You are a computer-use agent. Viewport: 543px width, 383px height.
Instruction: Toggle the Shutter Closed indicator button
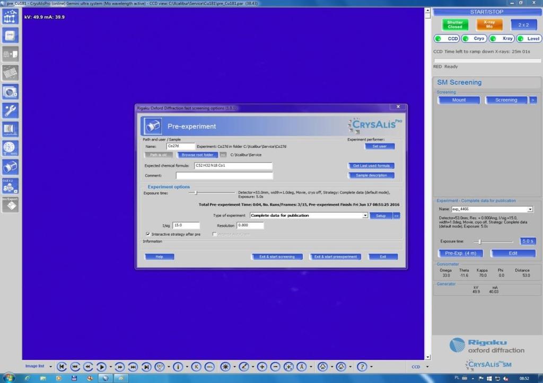(x=455, y=24)
